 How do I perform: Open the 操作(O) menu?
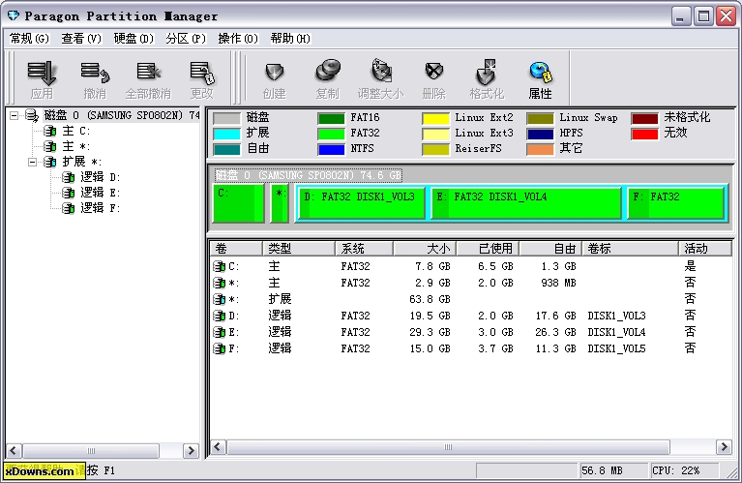pyautogui.click(x=238, y=39)
